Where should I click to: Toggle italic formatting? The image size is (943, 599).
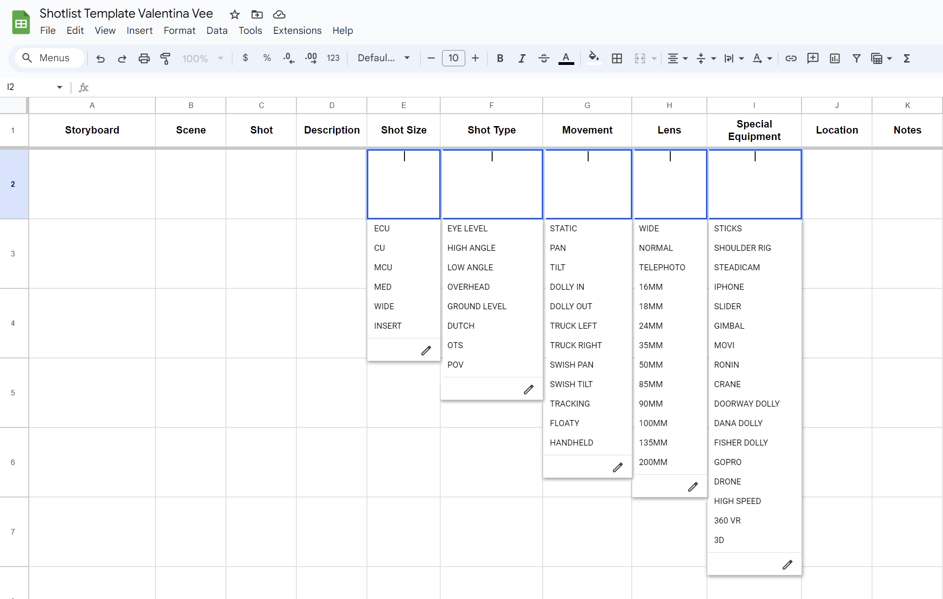tap(522, 58)
